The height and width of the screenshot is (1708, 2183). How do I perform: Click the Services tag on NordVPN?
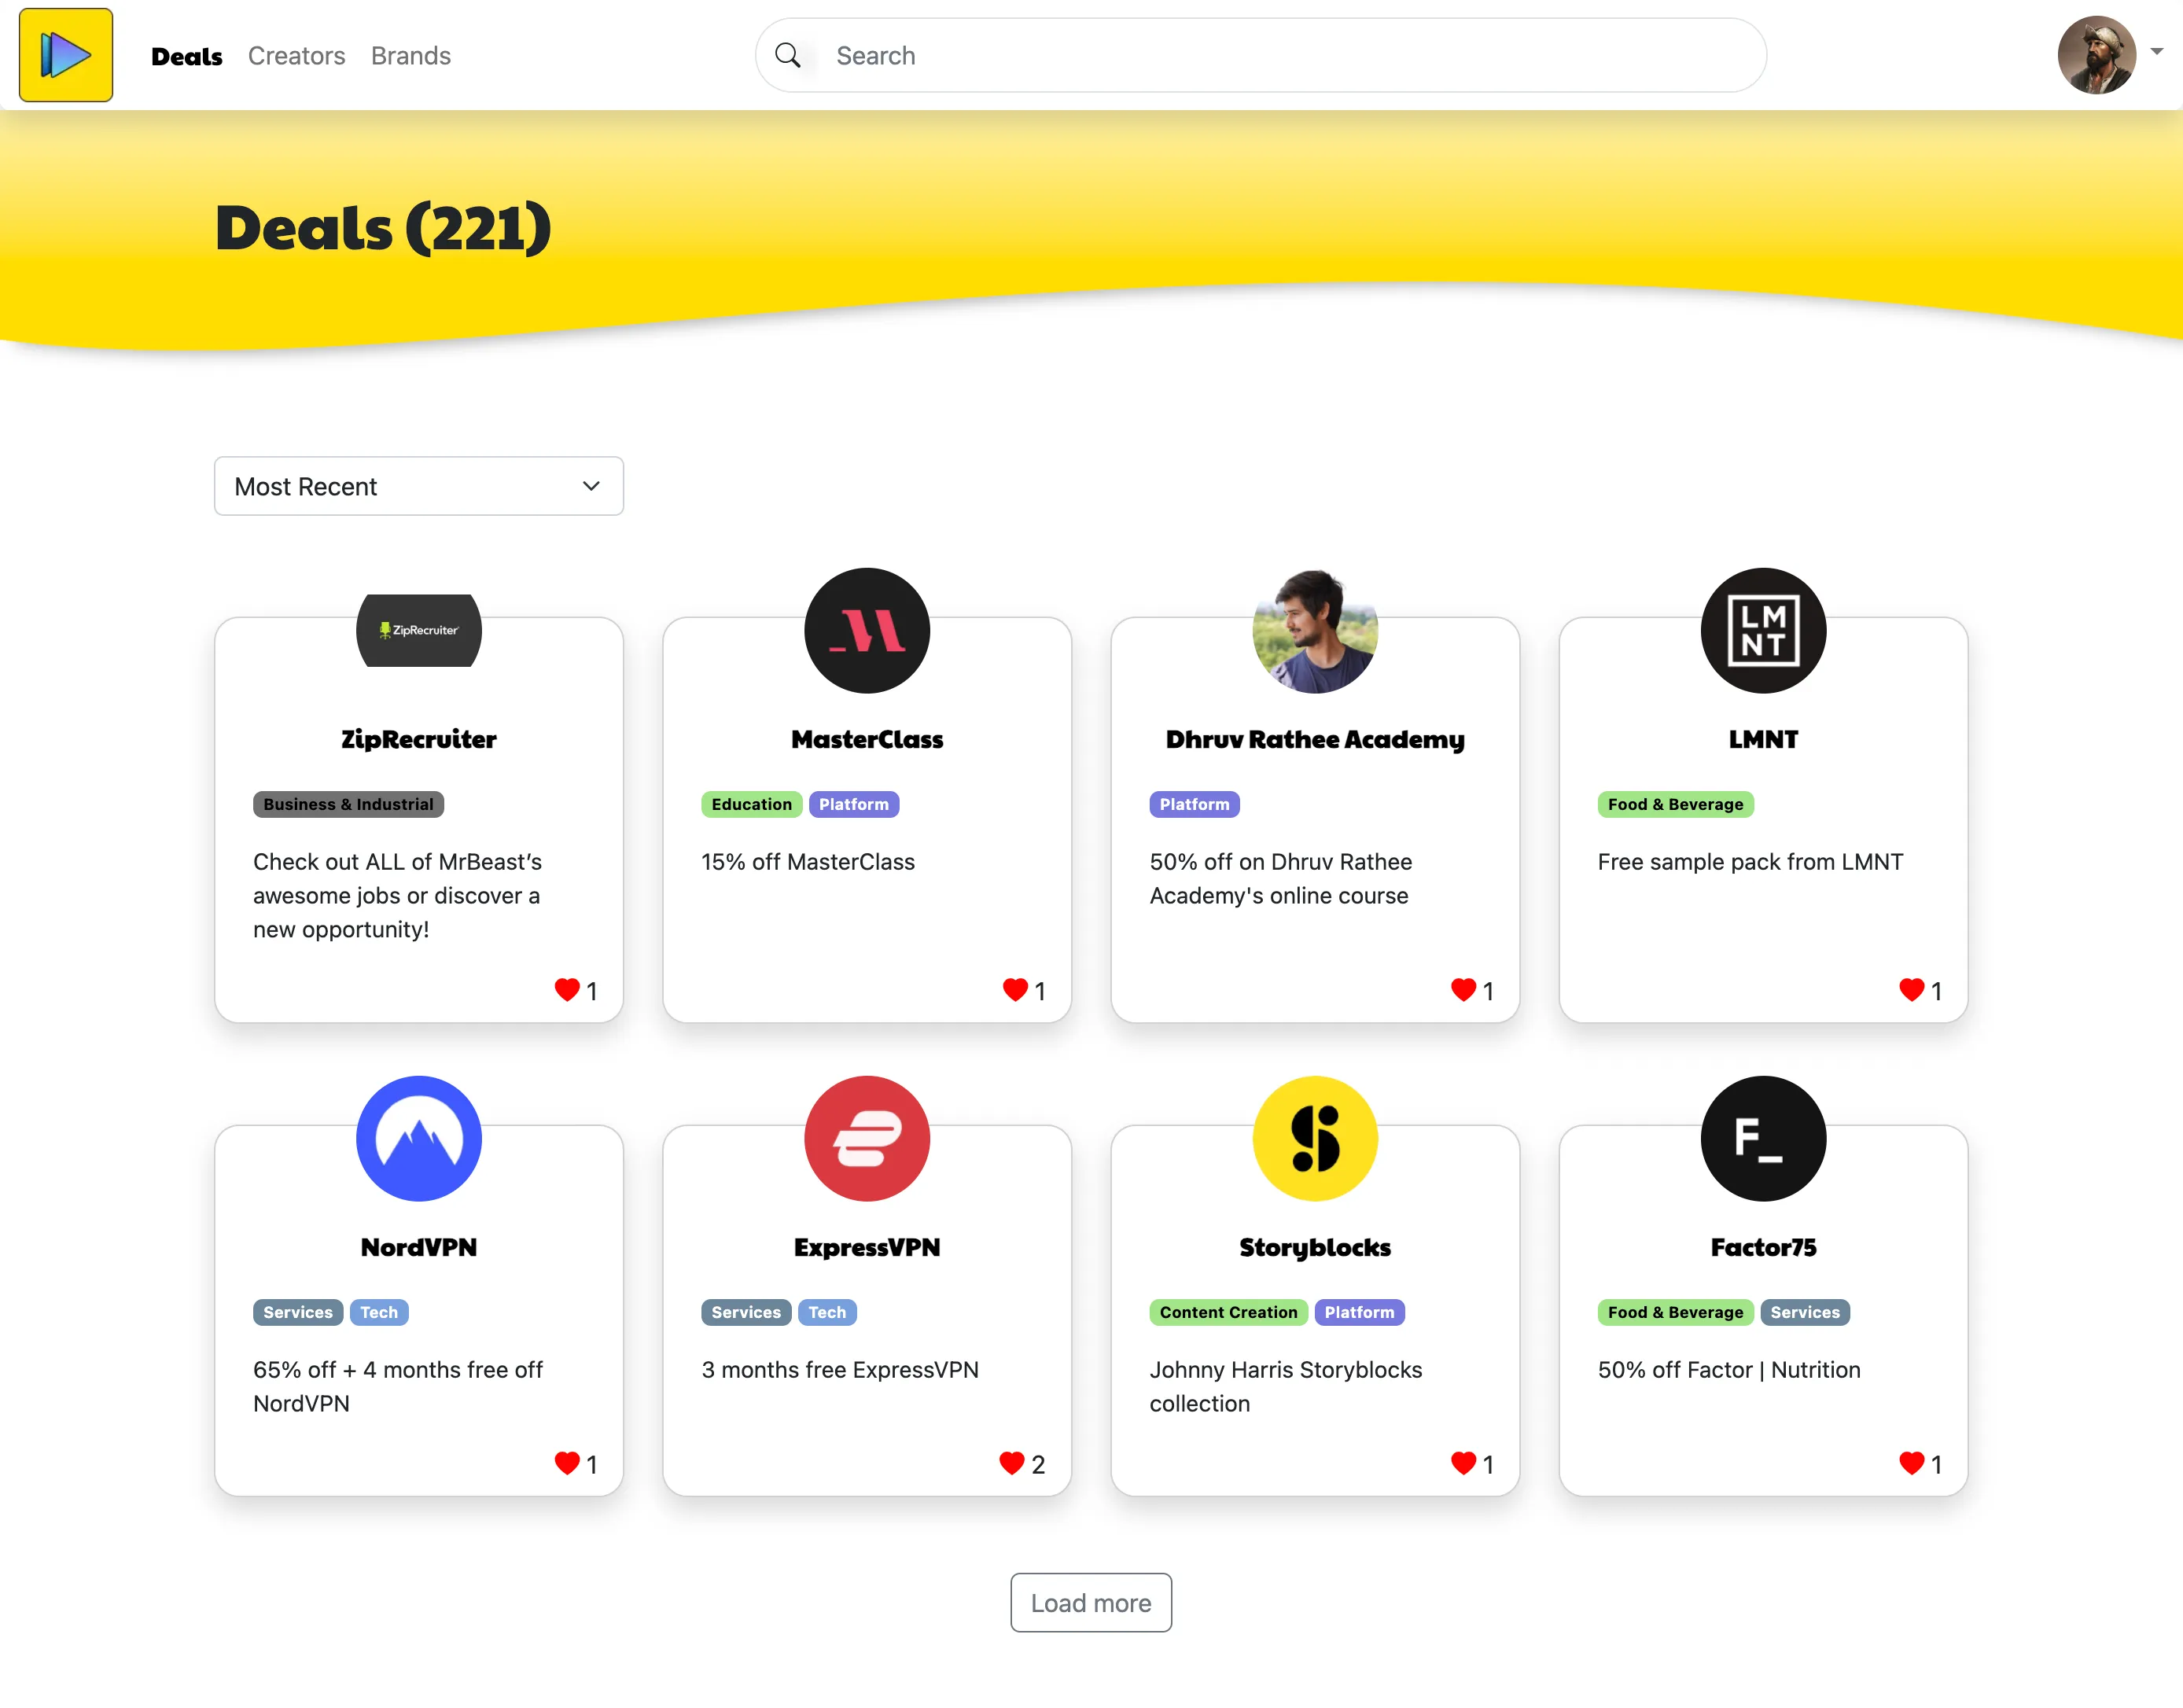(298, 1313)
